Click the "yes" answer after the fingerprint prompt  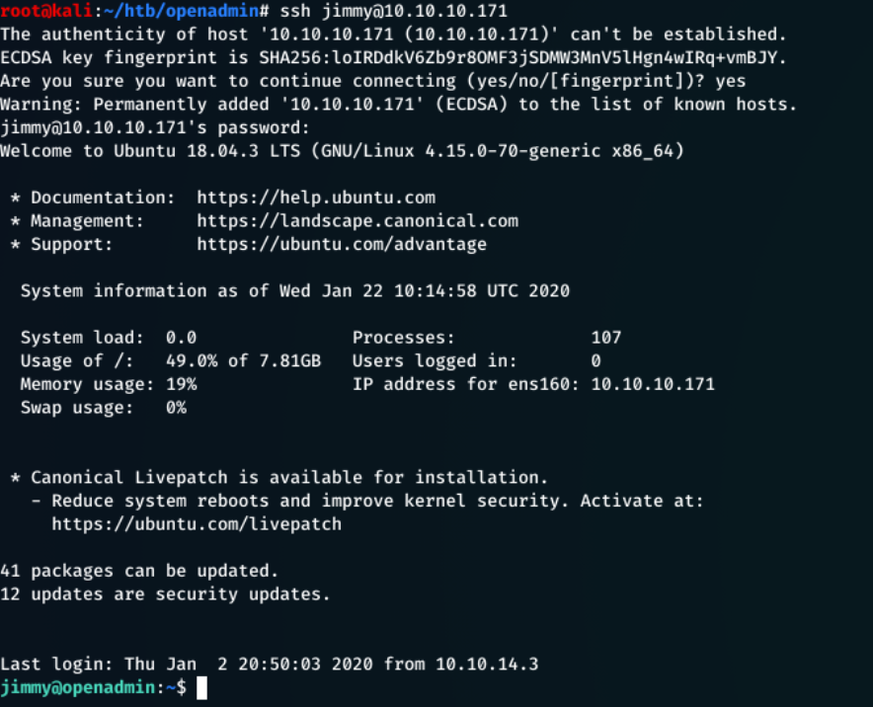731,81
